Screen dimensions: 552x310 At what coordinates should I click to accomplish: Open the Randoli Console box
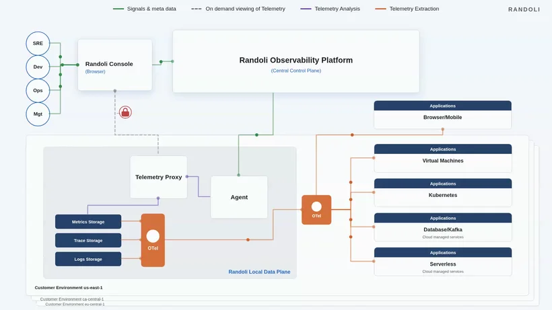click(x=114, y=65)
